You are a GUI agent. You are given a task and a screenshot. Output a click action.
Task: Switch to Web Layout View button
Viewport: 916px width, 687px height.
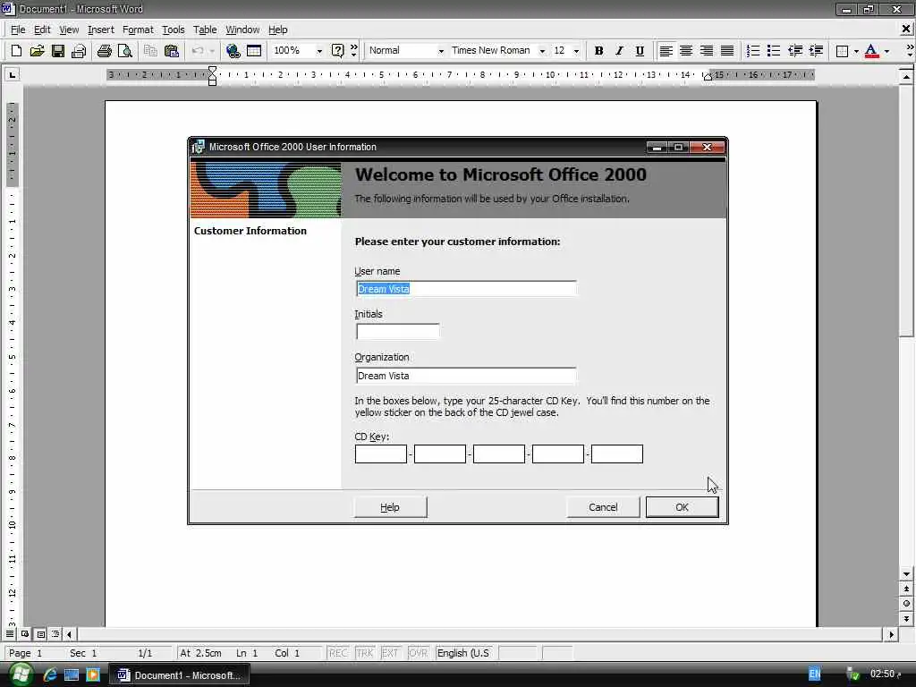25,634
